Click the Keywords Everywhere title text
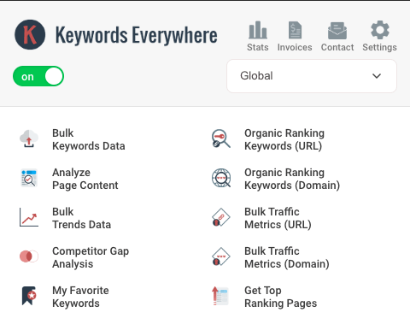 [136, 35]
